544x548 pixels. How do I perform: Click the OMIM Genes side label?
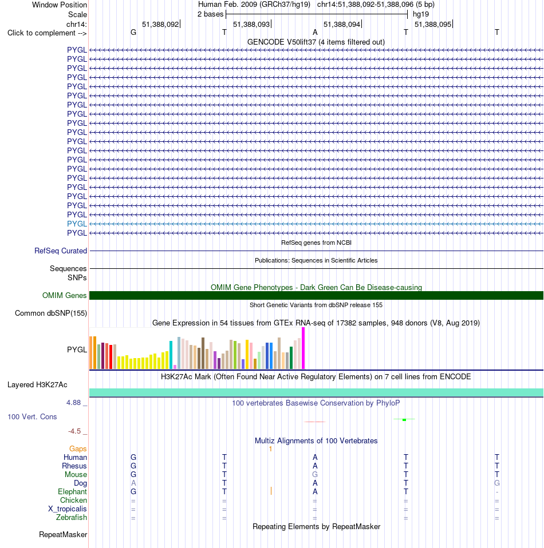pyautogui.click(x=64, y=295)
